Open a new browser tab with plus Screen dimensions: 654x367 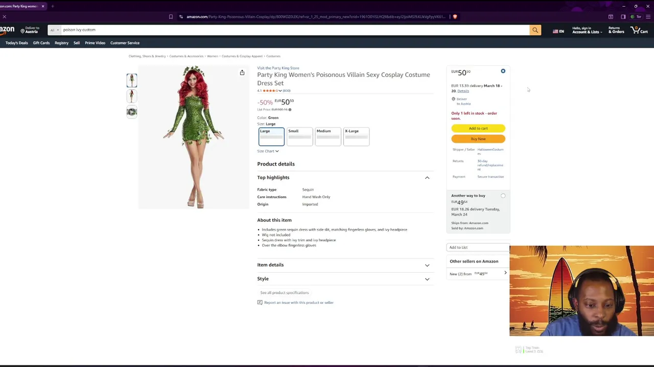(53, 6)
